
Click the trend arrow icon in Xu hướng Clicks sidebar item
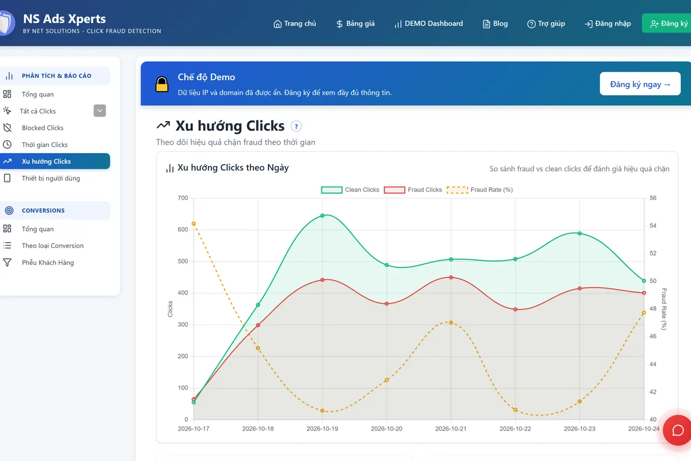coord(7,161)
